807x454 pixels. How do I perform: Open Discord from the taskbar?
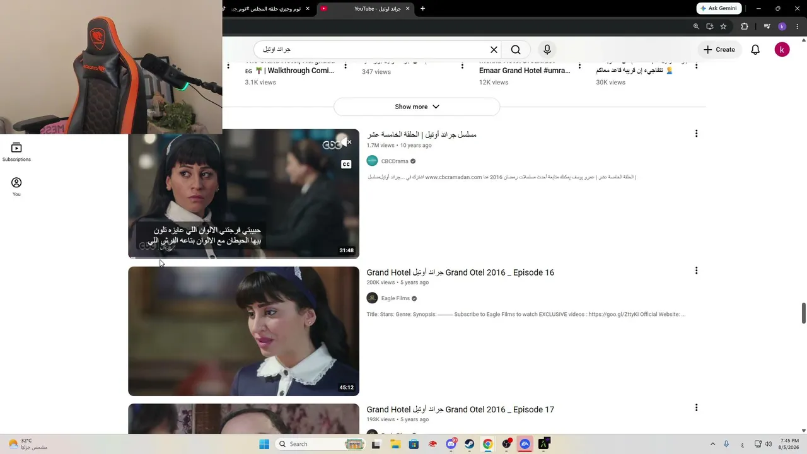451,444
